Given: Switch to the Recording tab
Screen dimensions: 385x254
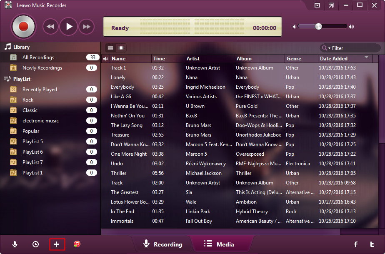Looking at the screenshot, I should point(162,244).
